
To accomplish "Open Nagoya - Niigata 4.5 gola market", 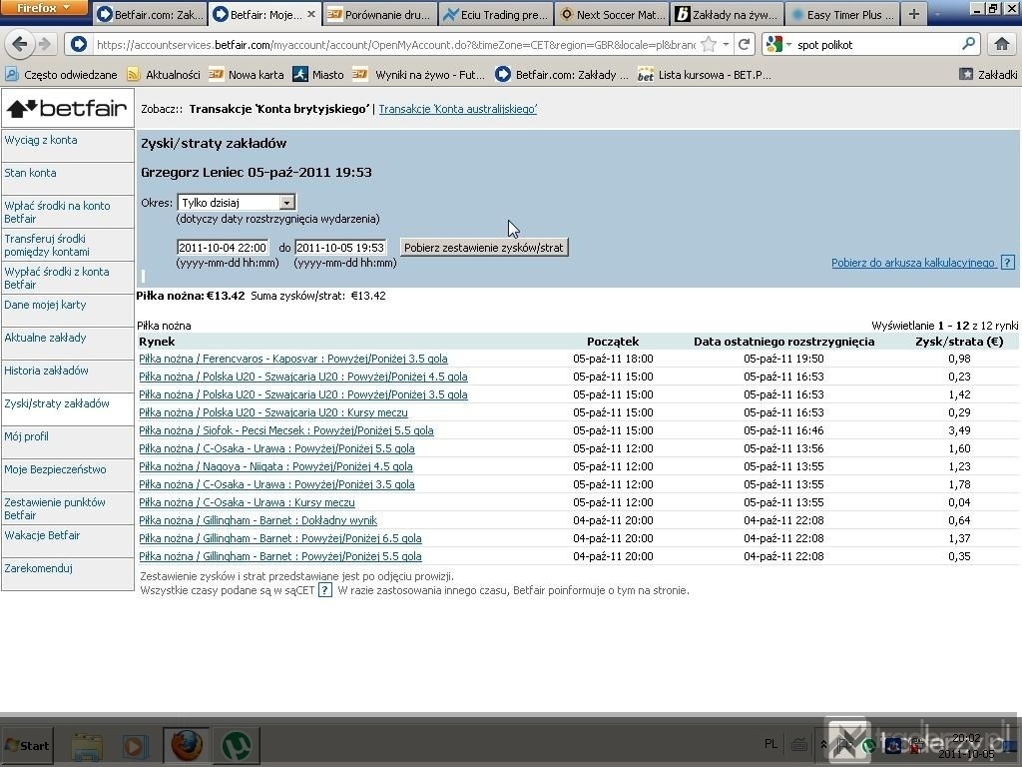I will click(x=275, y=466).
